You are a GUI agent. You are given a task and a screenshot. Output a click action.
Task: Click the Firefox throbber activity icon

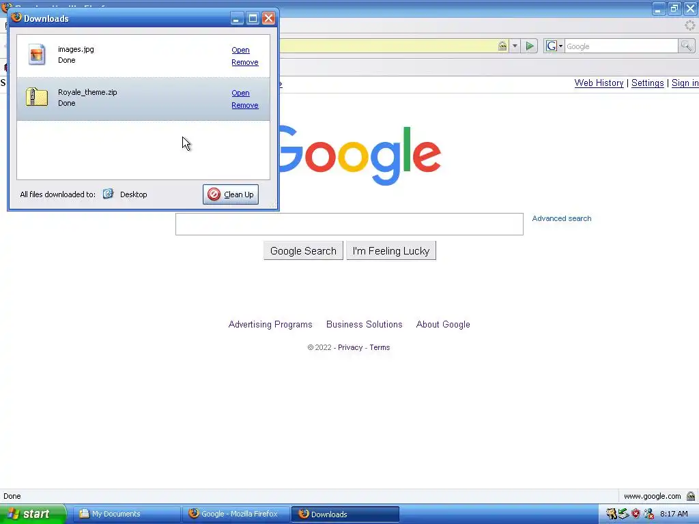coord(689,25)
